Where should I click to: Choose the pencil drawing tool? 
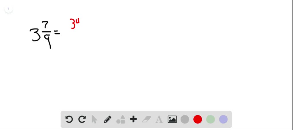108,119
